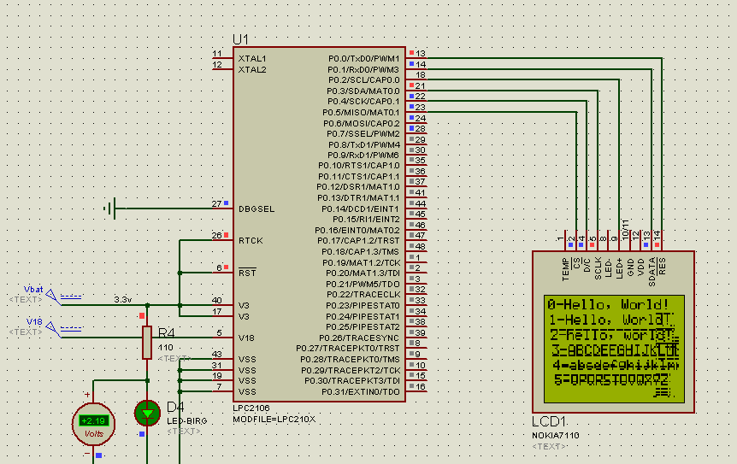Screen dimensions: 737x464
Task: Click the P0.3/SDA/MAT0.0 pin name
Action: [x=363, y=91]
